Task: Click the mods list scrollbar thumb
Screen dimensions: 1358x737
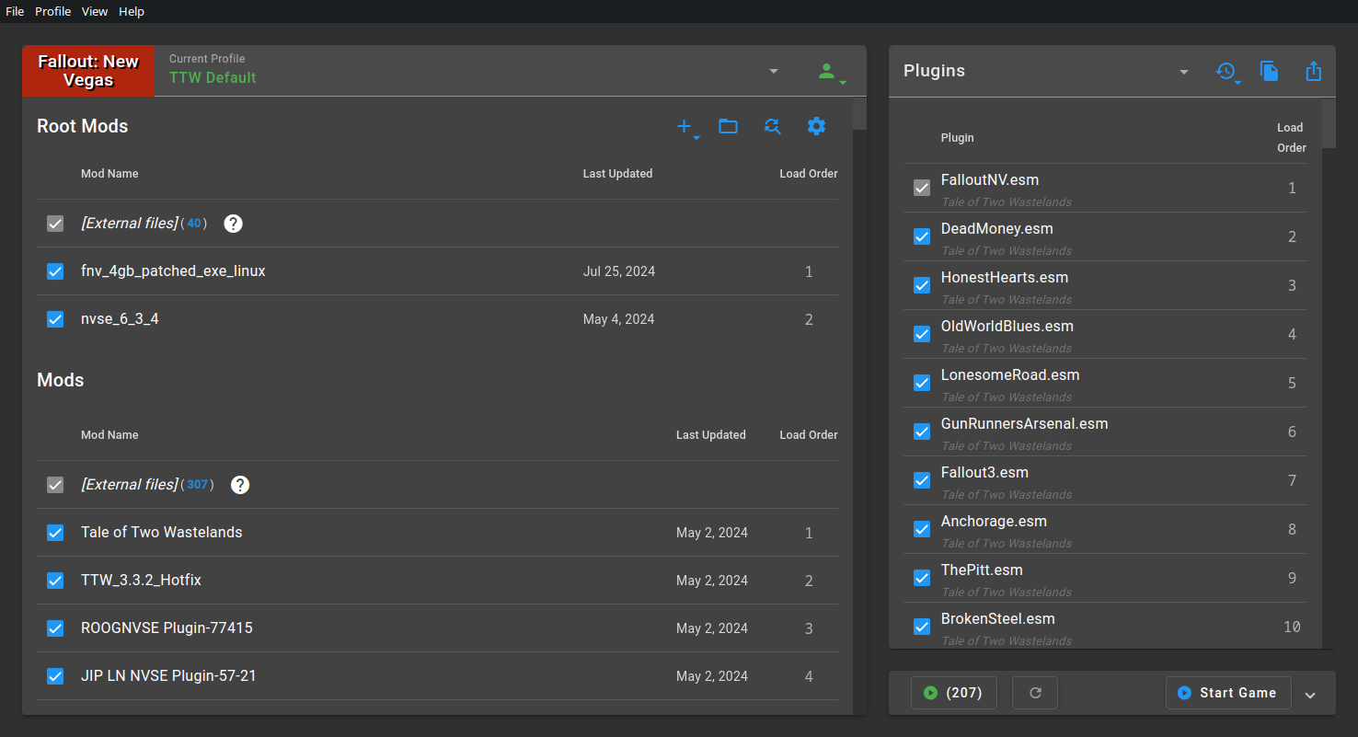Action: [859, 114]
